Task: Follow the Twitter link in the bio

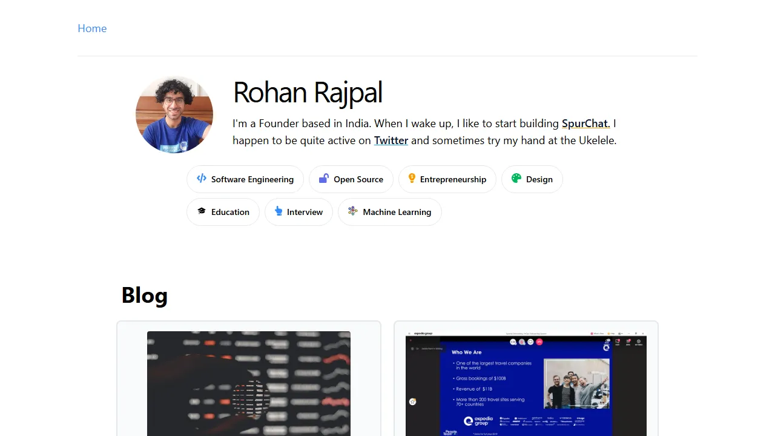Action: point(391,140)
